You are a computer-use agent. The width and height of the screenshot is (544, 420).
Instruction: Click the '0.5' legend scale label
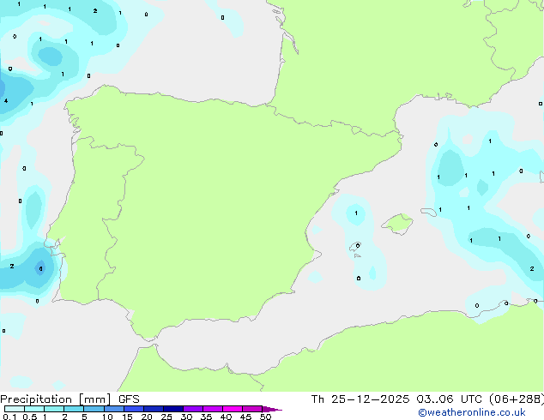pos(30,417)
